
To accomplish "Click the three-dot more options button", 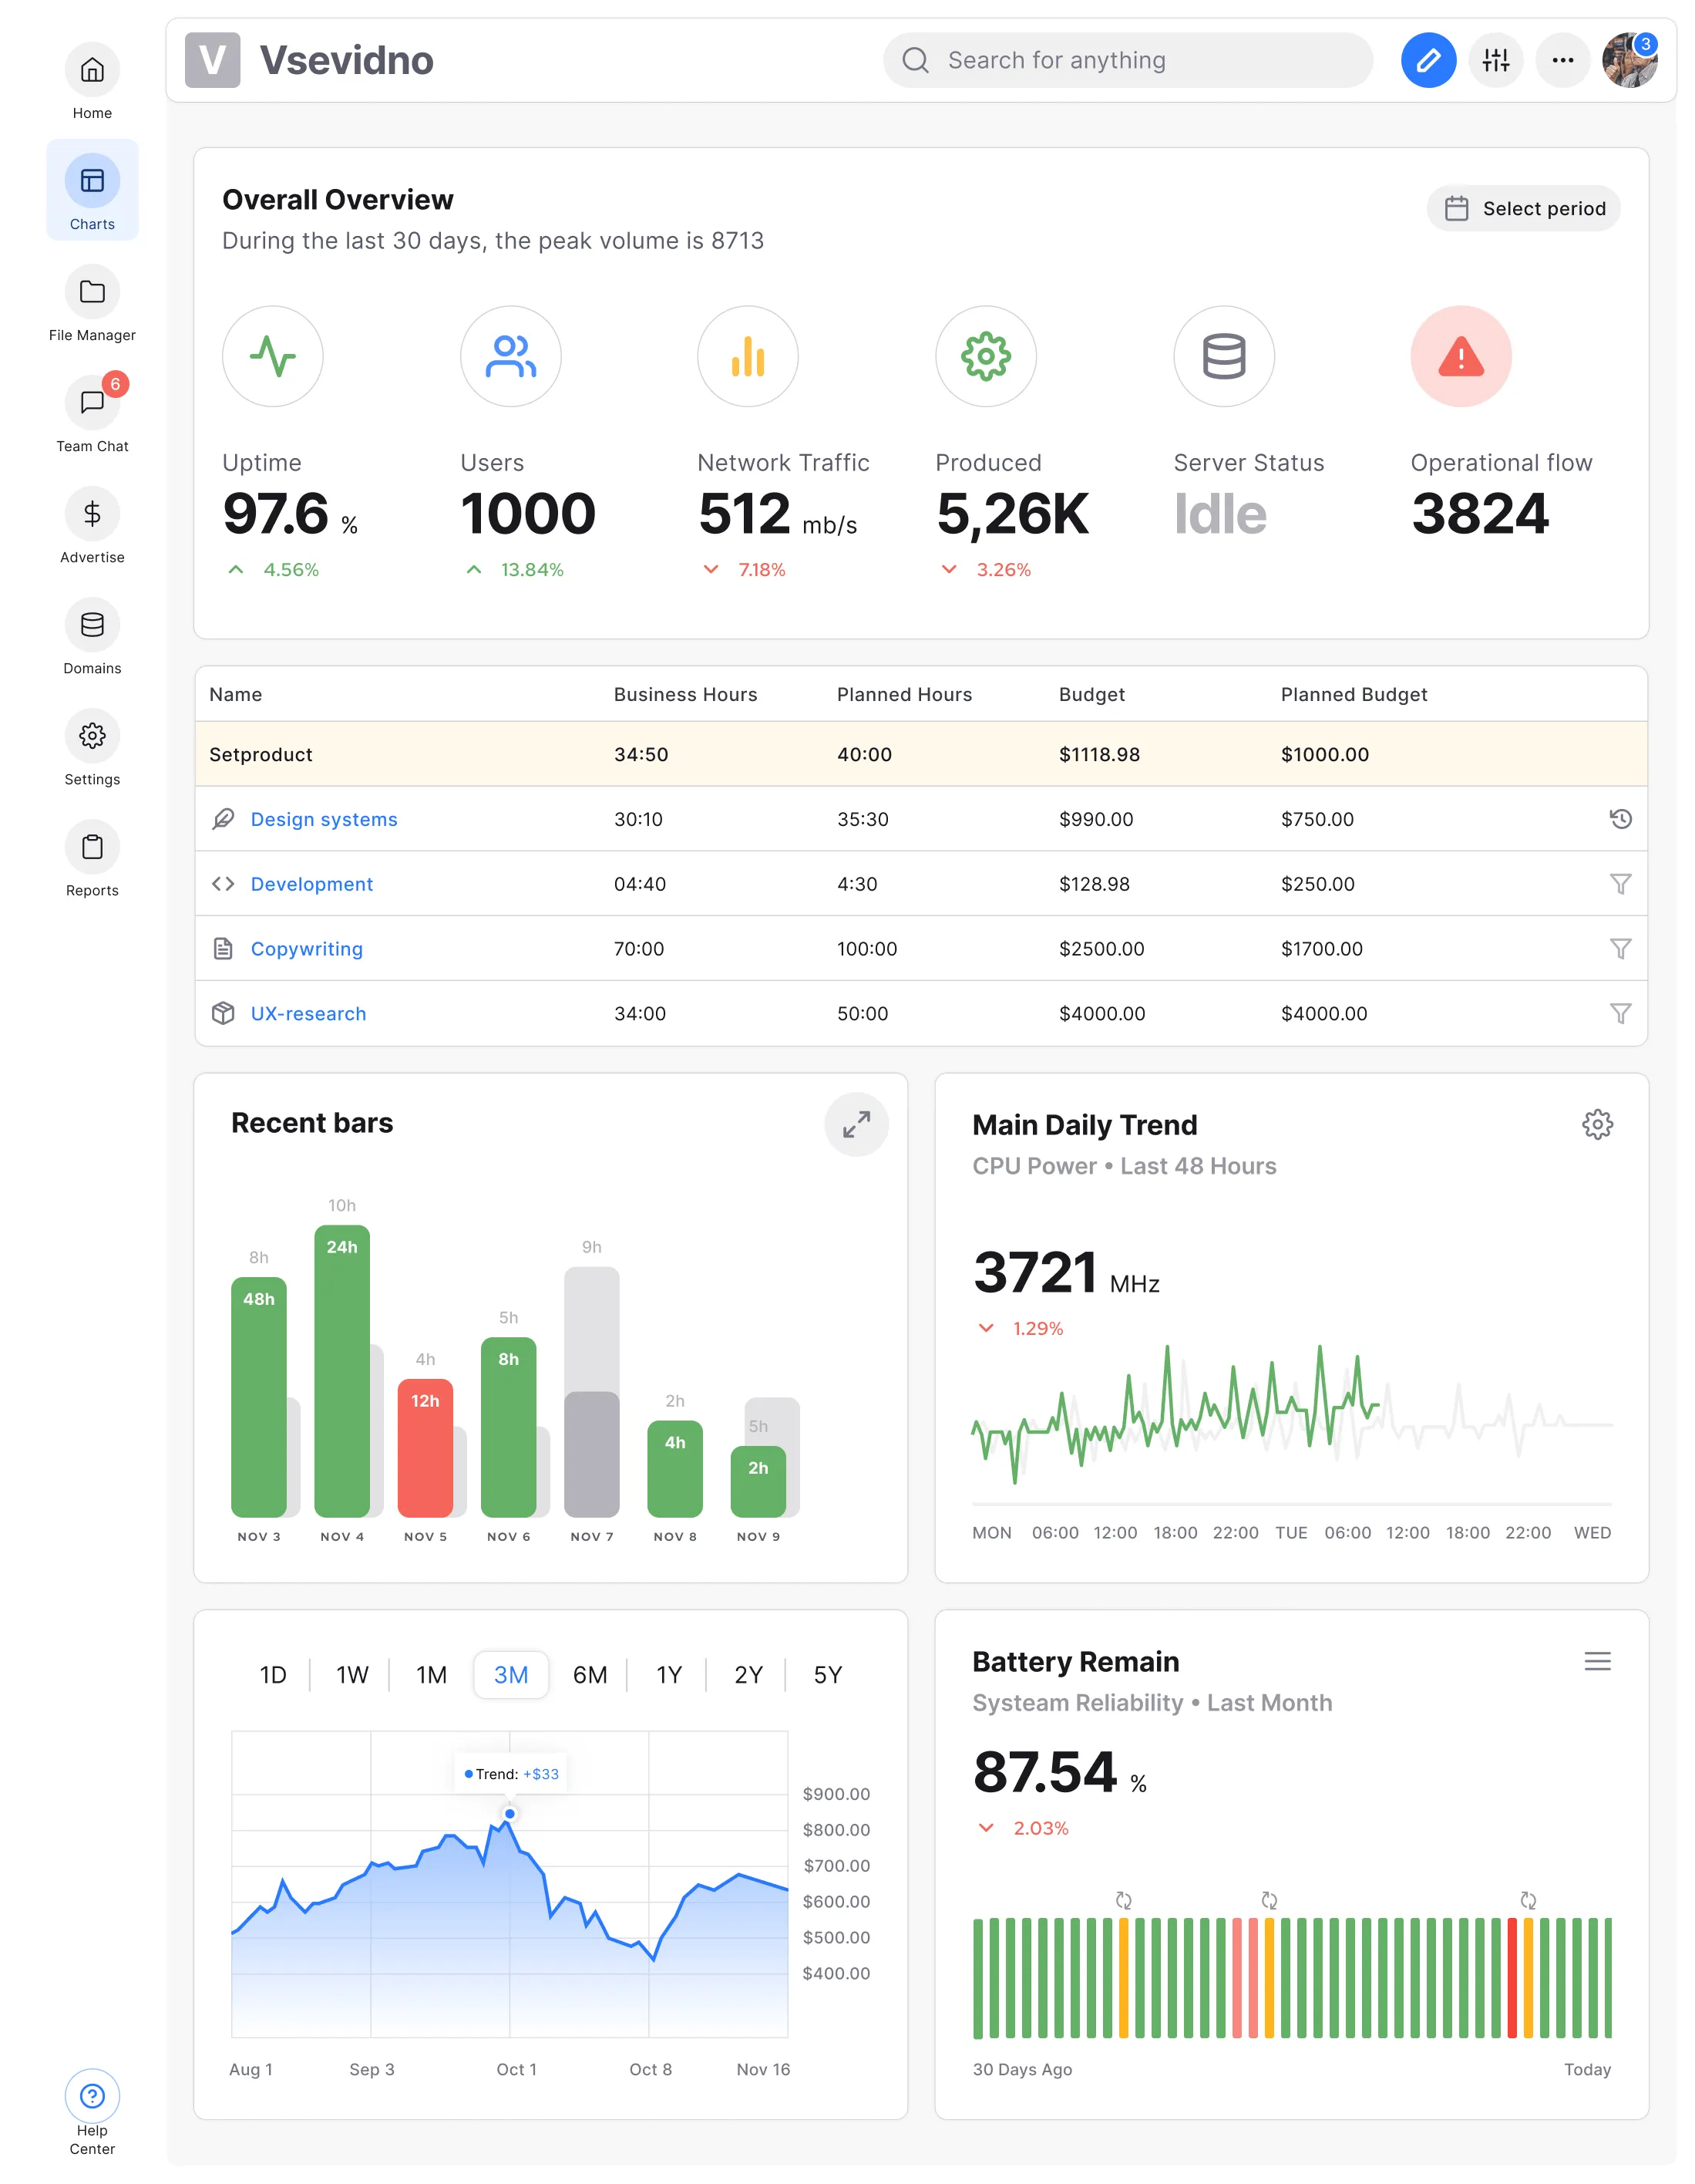I will [1562, 61].
